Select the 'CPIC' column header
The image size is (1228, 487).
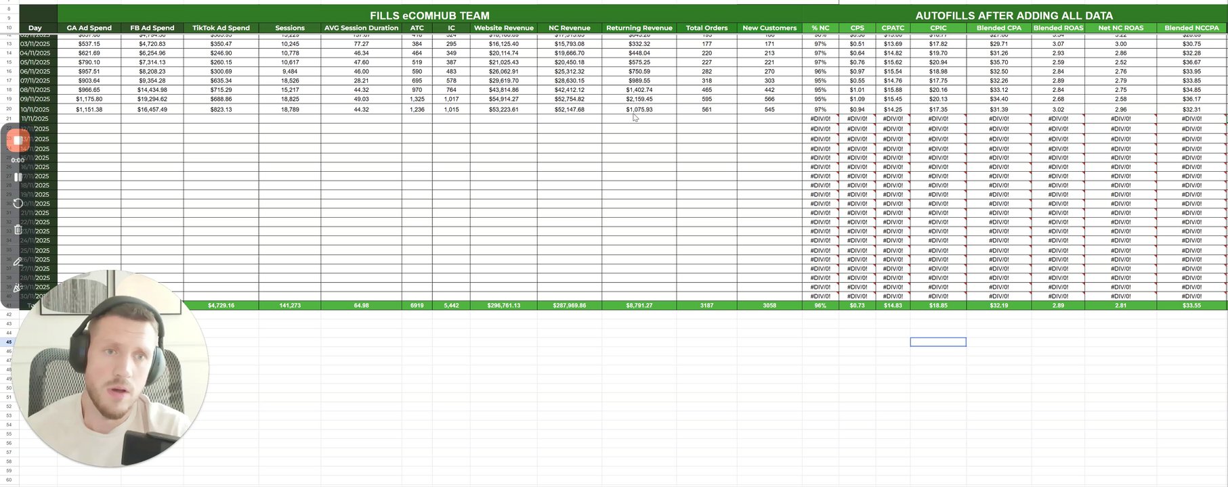938,28
